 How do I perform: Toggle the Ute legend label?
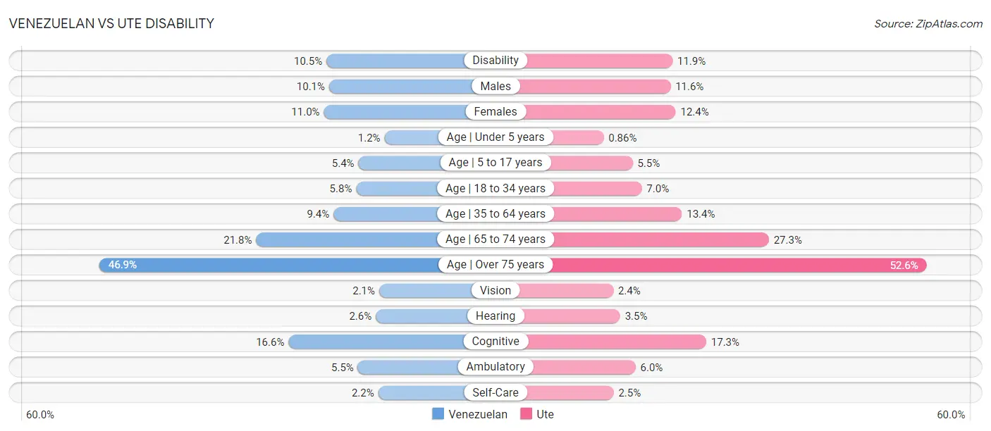[x=545, y=414]
